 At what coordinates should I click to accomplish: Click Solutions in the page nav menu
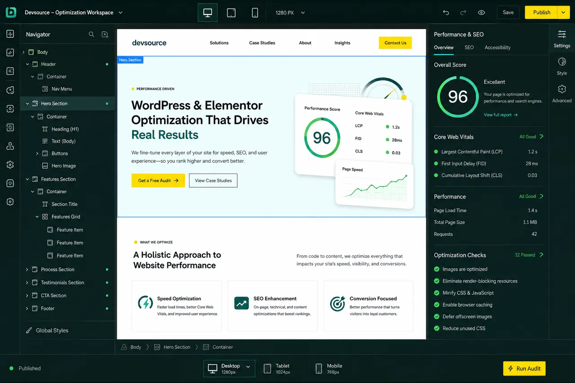[x=219, y=43]
